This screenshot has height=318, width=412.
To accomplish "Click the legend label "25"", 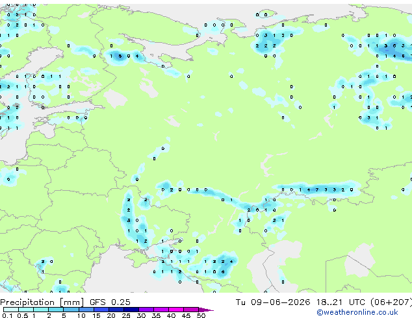I will [x=126, y=315].
